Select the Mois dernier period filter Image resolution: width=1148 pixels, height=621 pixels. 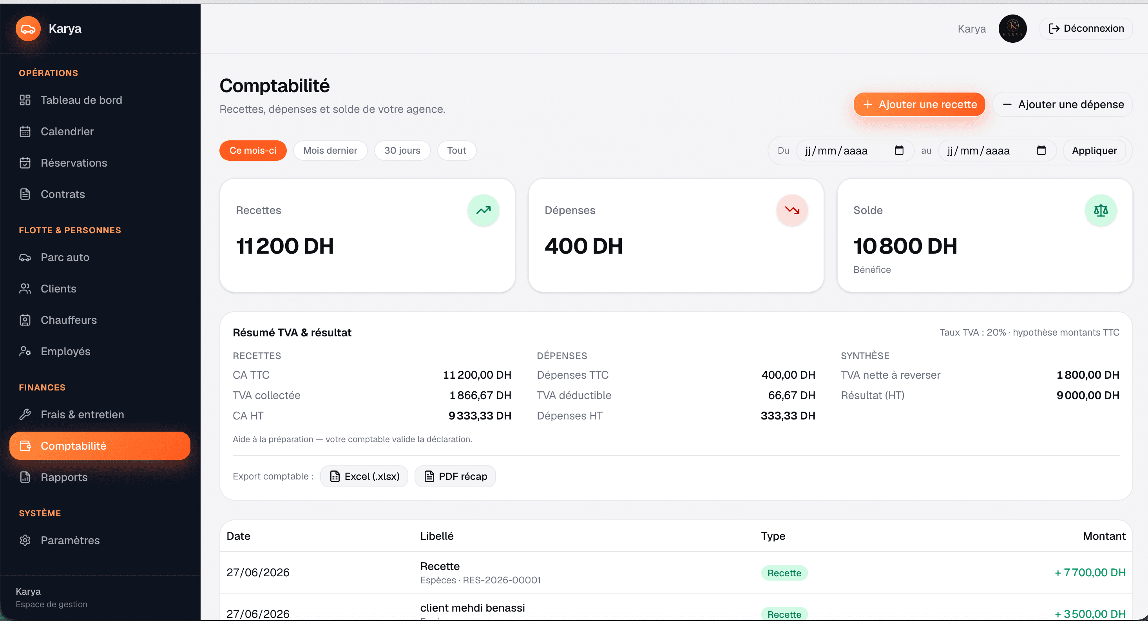(330, 151)
